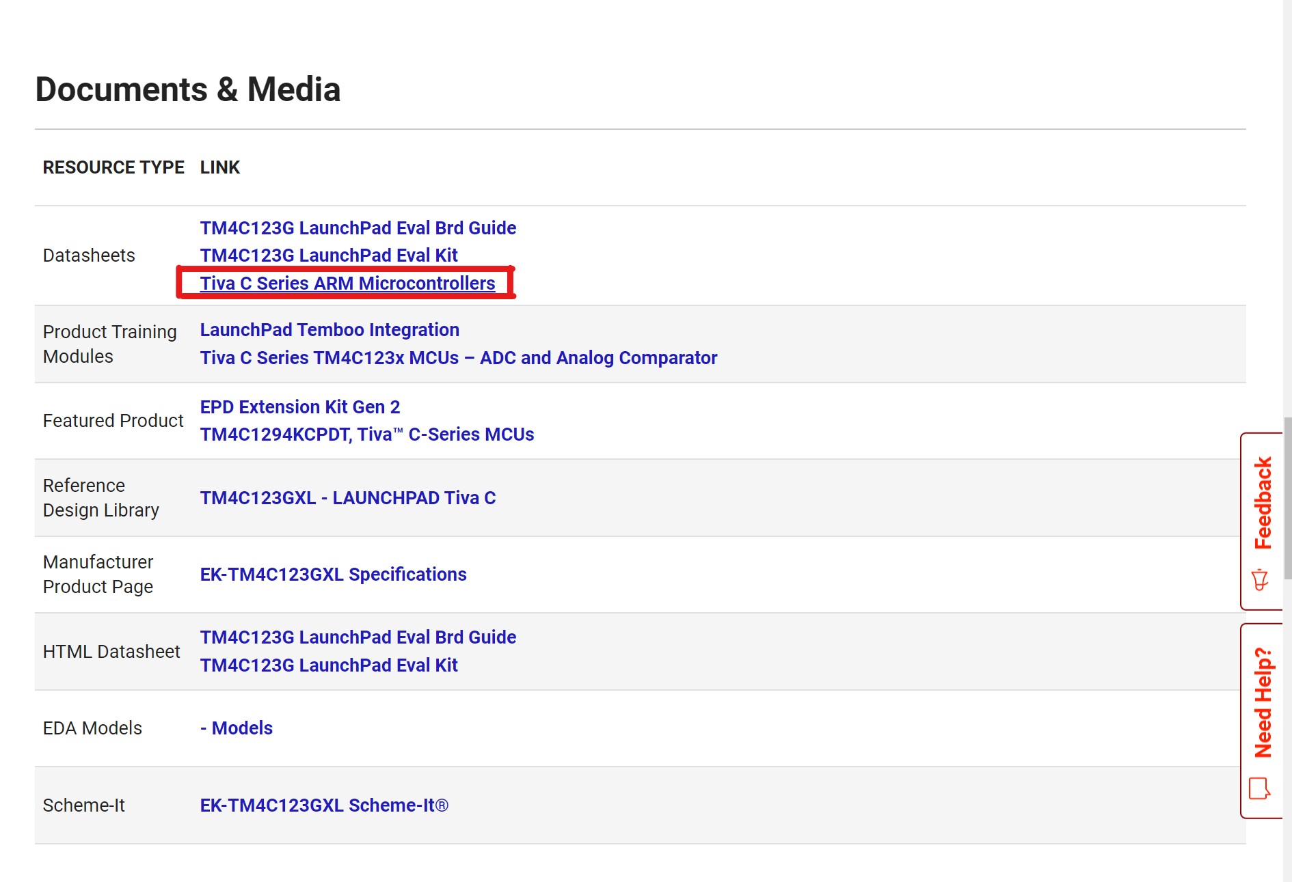
Task: Open TM4C123G LaunchPad Eval Kit datasheet
Action: click(329, 255)
